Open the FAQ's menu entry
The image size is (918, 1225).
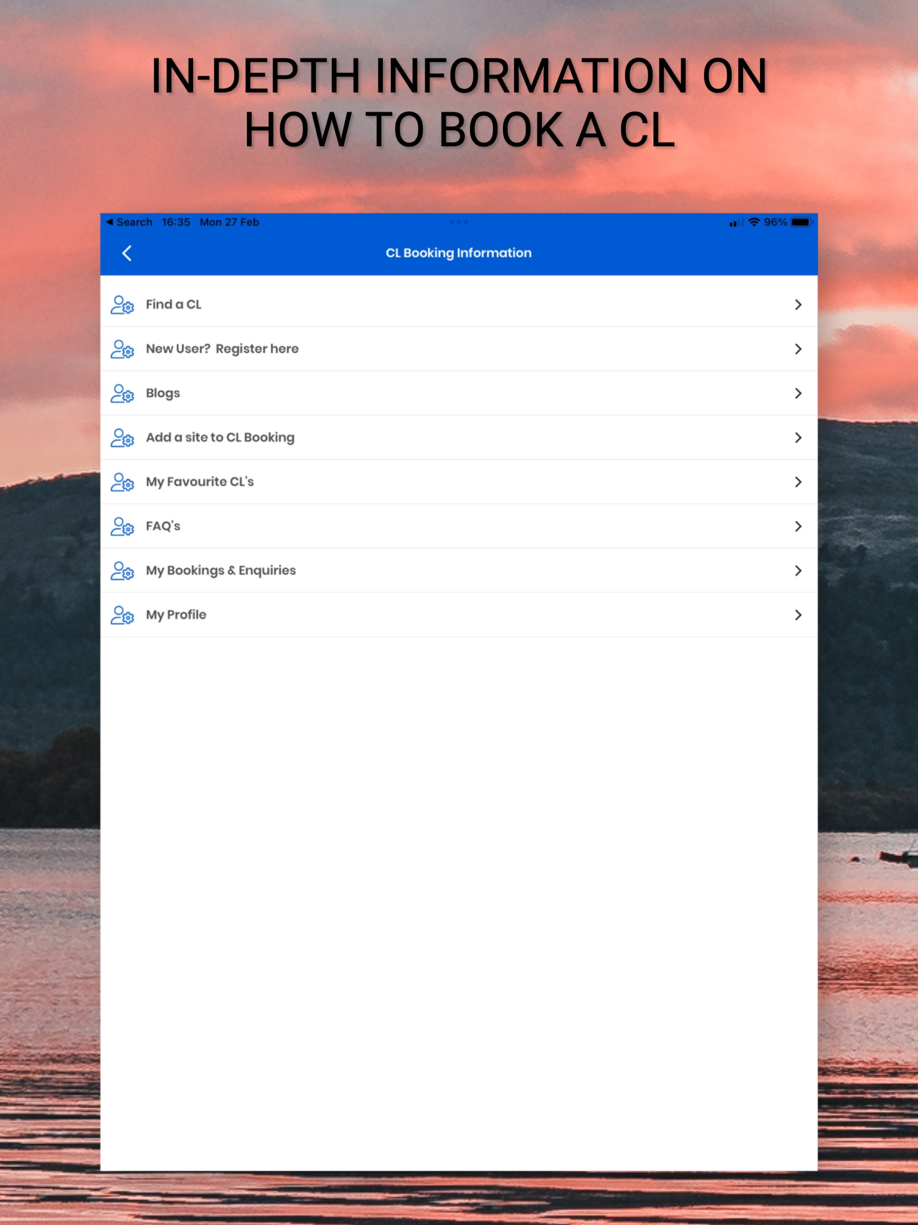click(x=459, y=526)
